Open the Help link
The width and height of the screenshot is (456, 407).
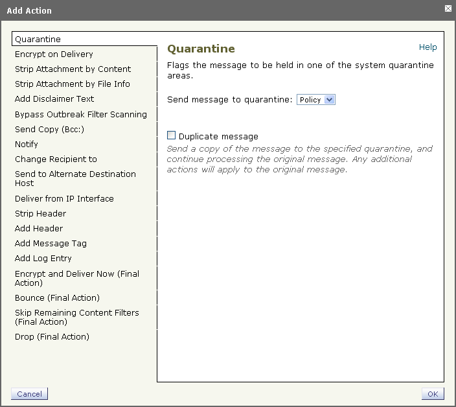coord(427,47)
